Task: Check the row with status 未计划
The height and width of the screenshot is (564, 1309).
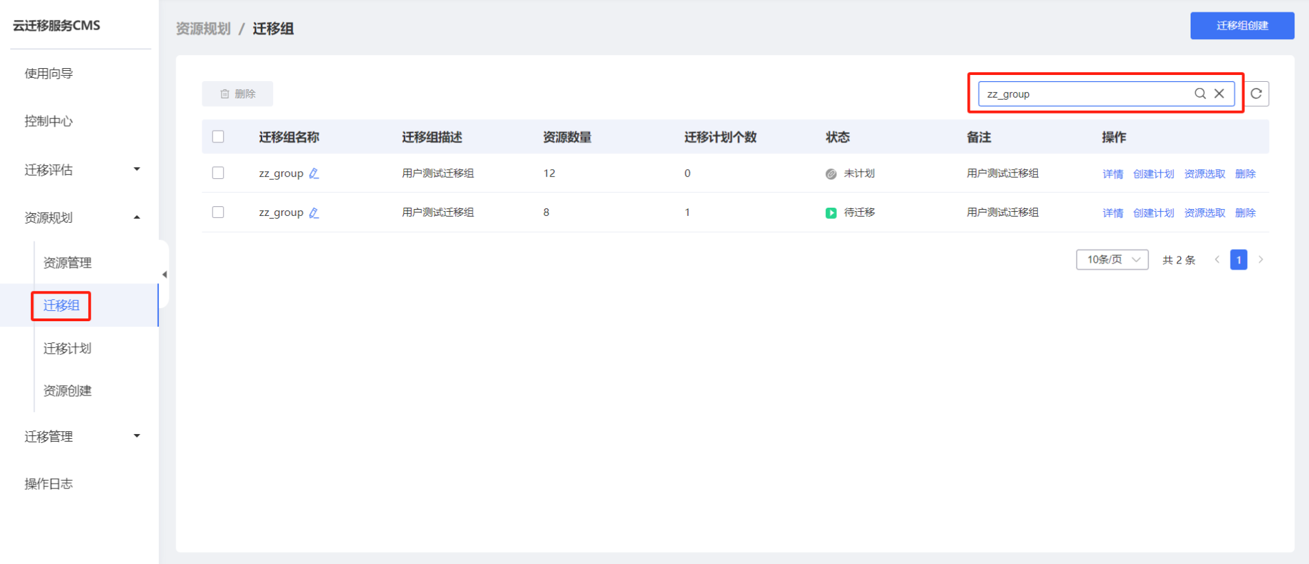Action: coord(218,173)
